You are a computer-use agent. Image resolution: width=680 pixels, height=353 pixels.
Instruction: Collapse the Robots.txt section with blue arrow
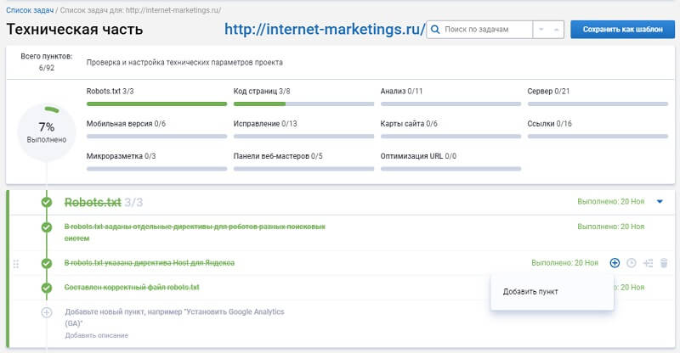point(660,202)
